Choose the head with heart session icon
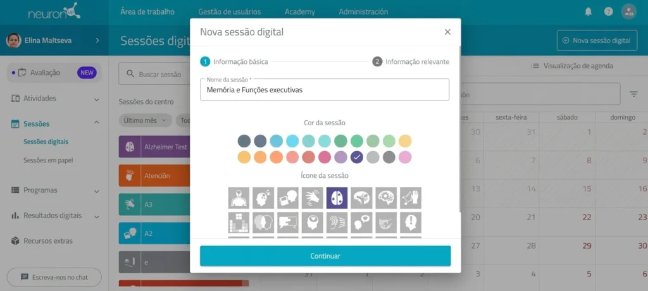648x291 pixels. (x=313, y=223)
